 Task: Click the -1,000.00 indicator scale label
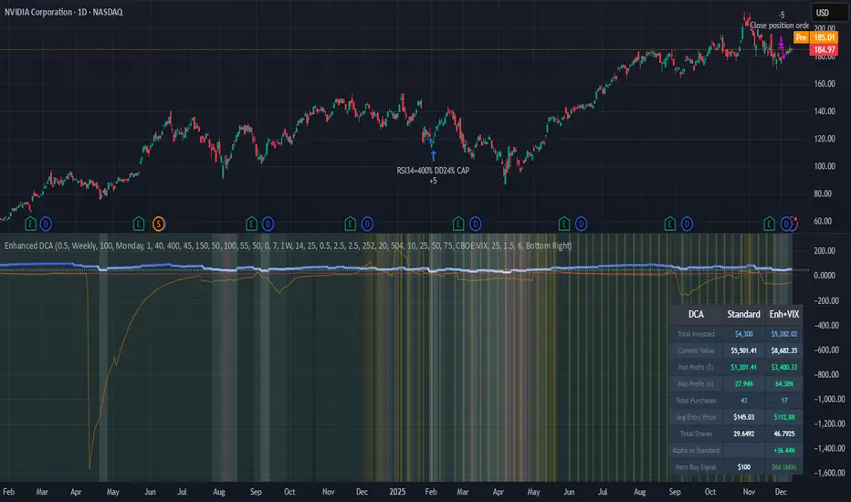coord(829,399)
